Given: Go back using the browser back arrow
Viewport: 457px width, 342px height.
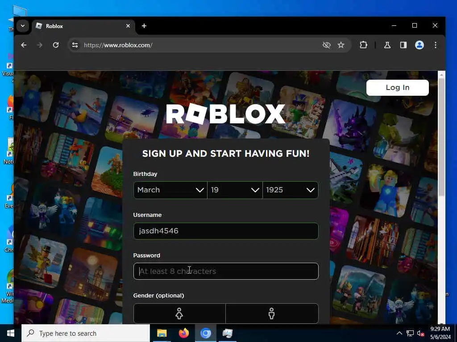Looking at the screenshot, I should pos(24,45).
